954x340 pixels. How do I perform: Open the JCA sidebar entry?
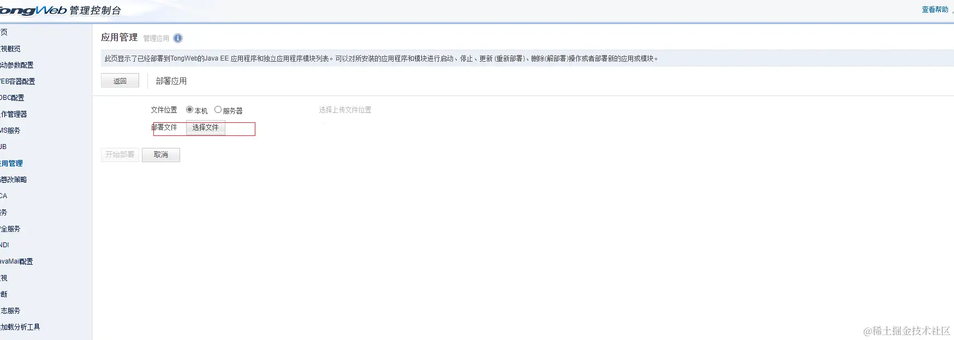[4, 196]
